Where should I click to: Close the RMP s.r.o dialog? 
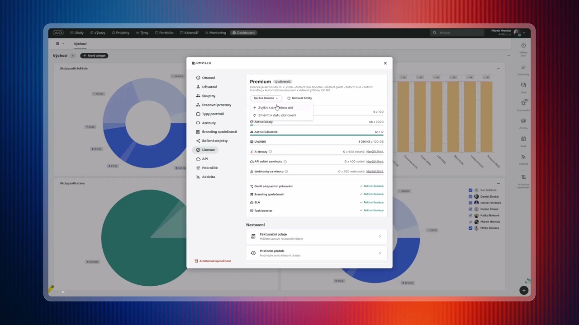tap(385, 63)
